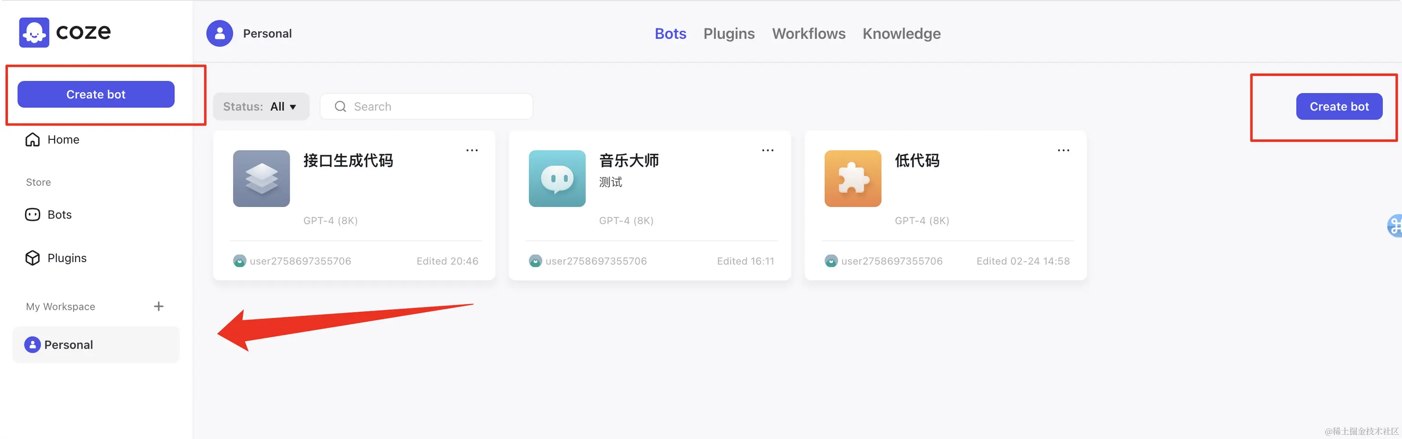Open the Personal avatar in header
The image size is (1402, 439).
pyautogui.click(x=219, y=34)
